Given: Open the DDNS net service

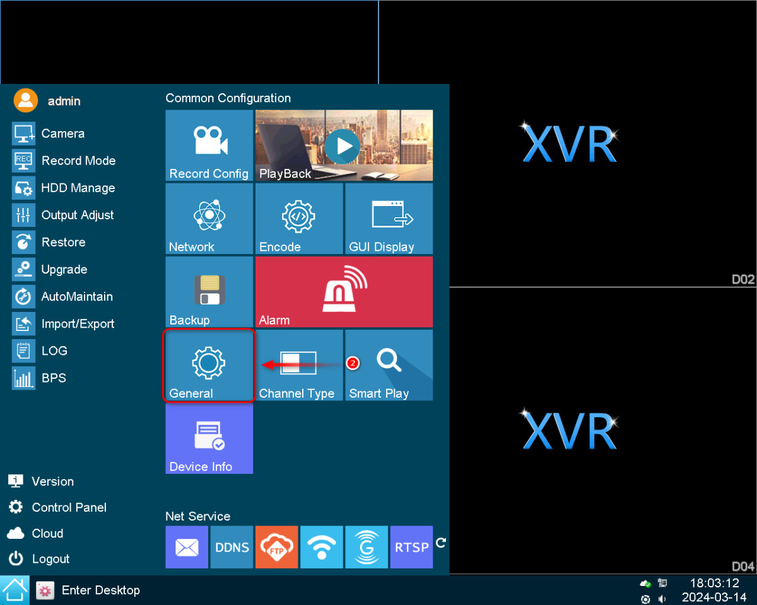Looking at the screenshot, I should (x=232, y=547).
